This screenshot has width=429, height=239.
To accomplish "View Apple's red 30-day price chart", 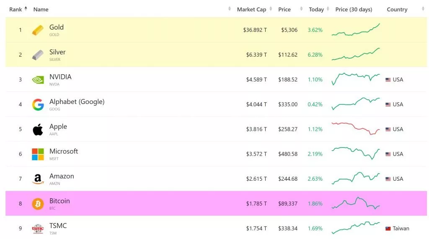I will pos(356,128).
